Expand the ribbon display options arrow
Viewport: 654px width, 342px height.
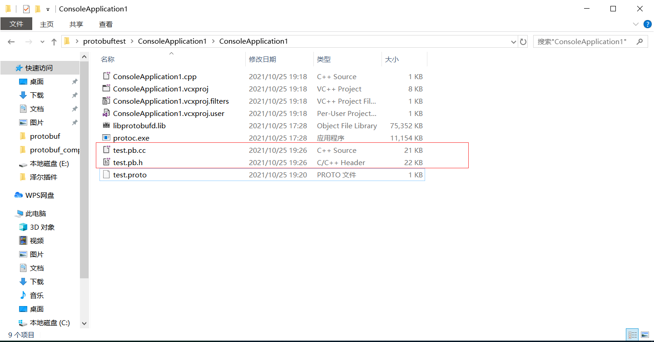tap(635, 24)
